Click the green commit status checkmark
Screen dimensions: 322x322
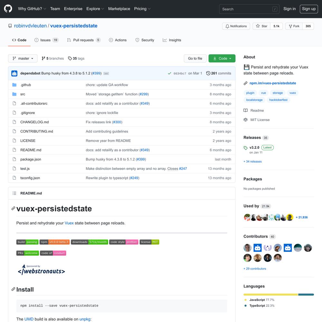point(169,73)
